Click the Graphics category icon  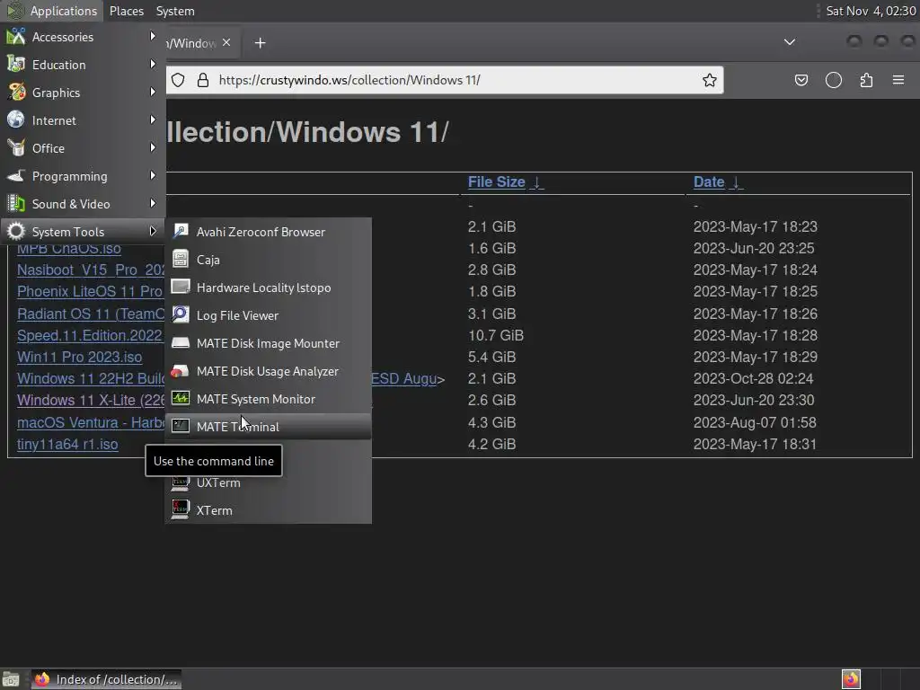[x=16, y=93]
